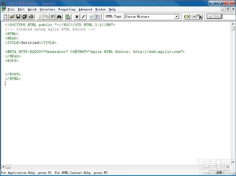The width and height of the screenshot is (236, 176).
Task: Click the Save All stacked disks icon
Action: 25,17
